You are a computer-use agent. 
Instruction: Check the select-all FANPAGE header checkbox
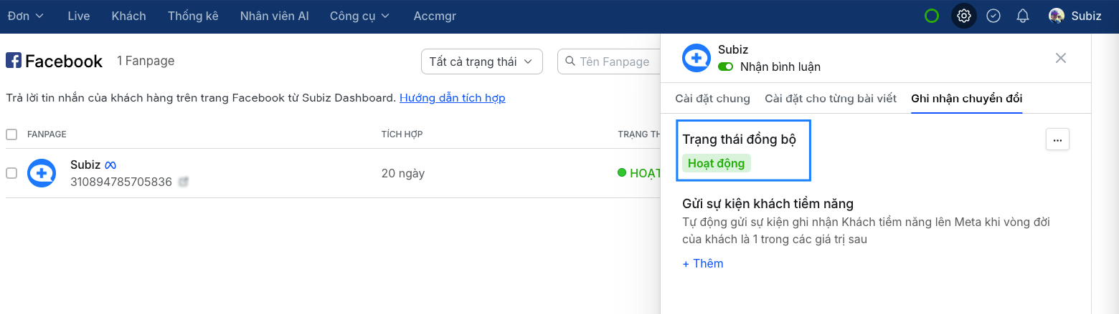pos(11,134)
